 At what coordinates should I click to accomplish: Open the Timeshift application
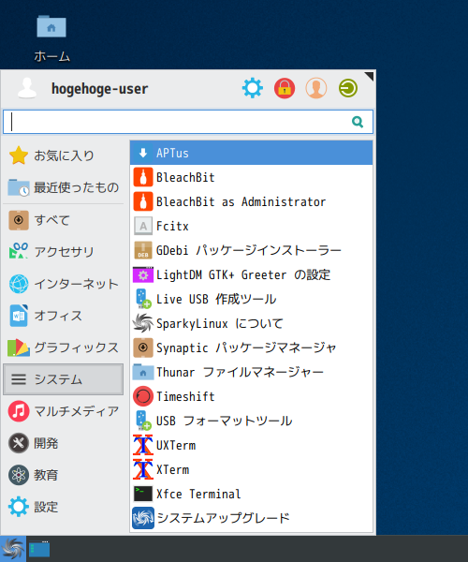252,396
